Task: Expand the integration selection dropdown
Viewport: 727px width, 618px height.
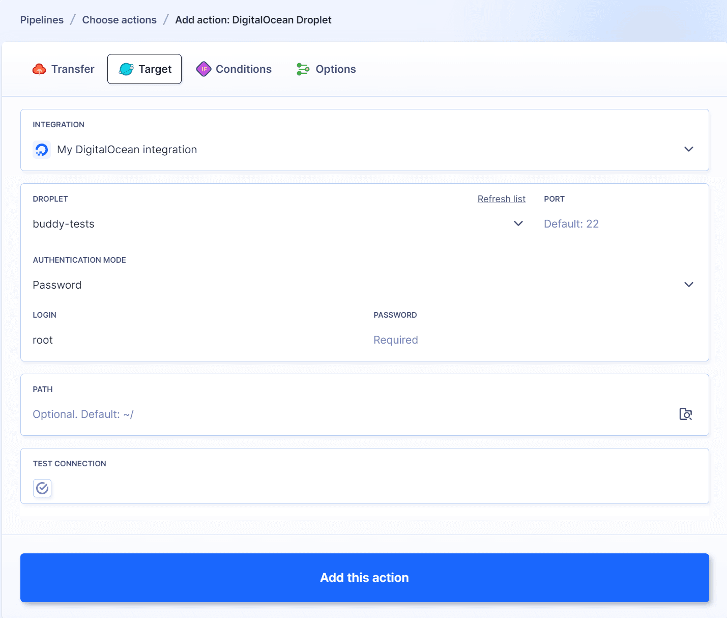Action: [689, 149]
